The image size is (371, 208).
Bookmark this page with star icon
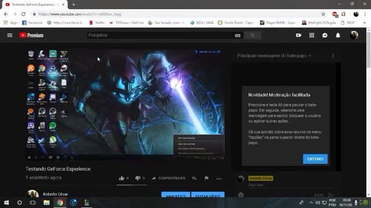[323, 14]
